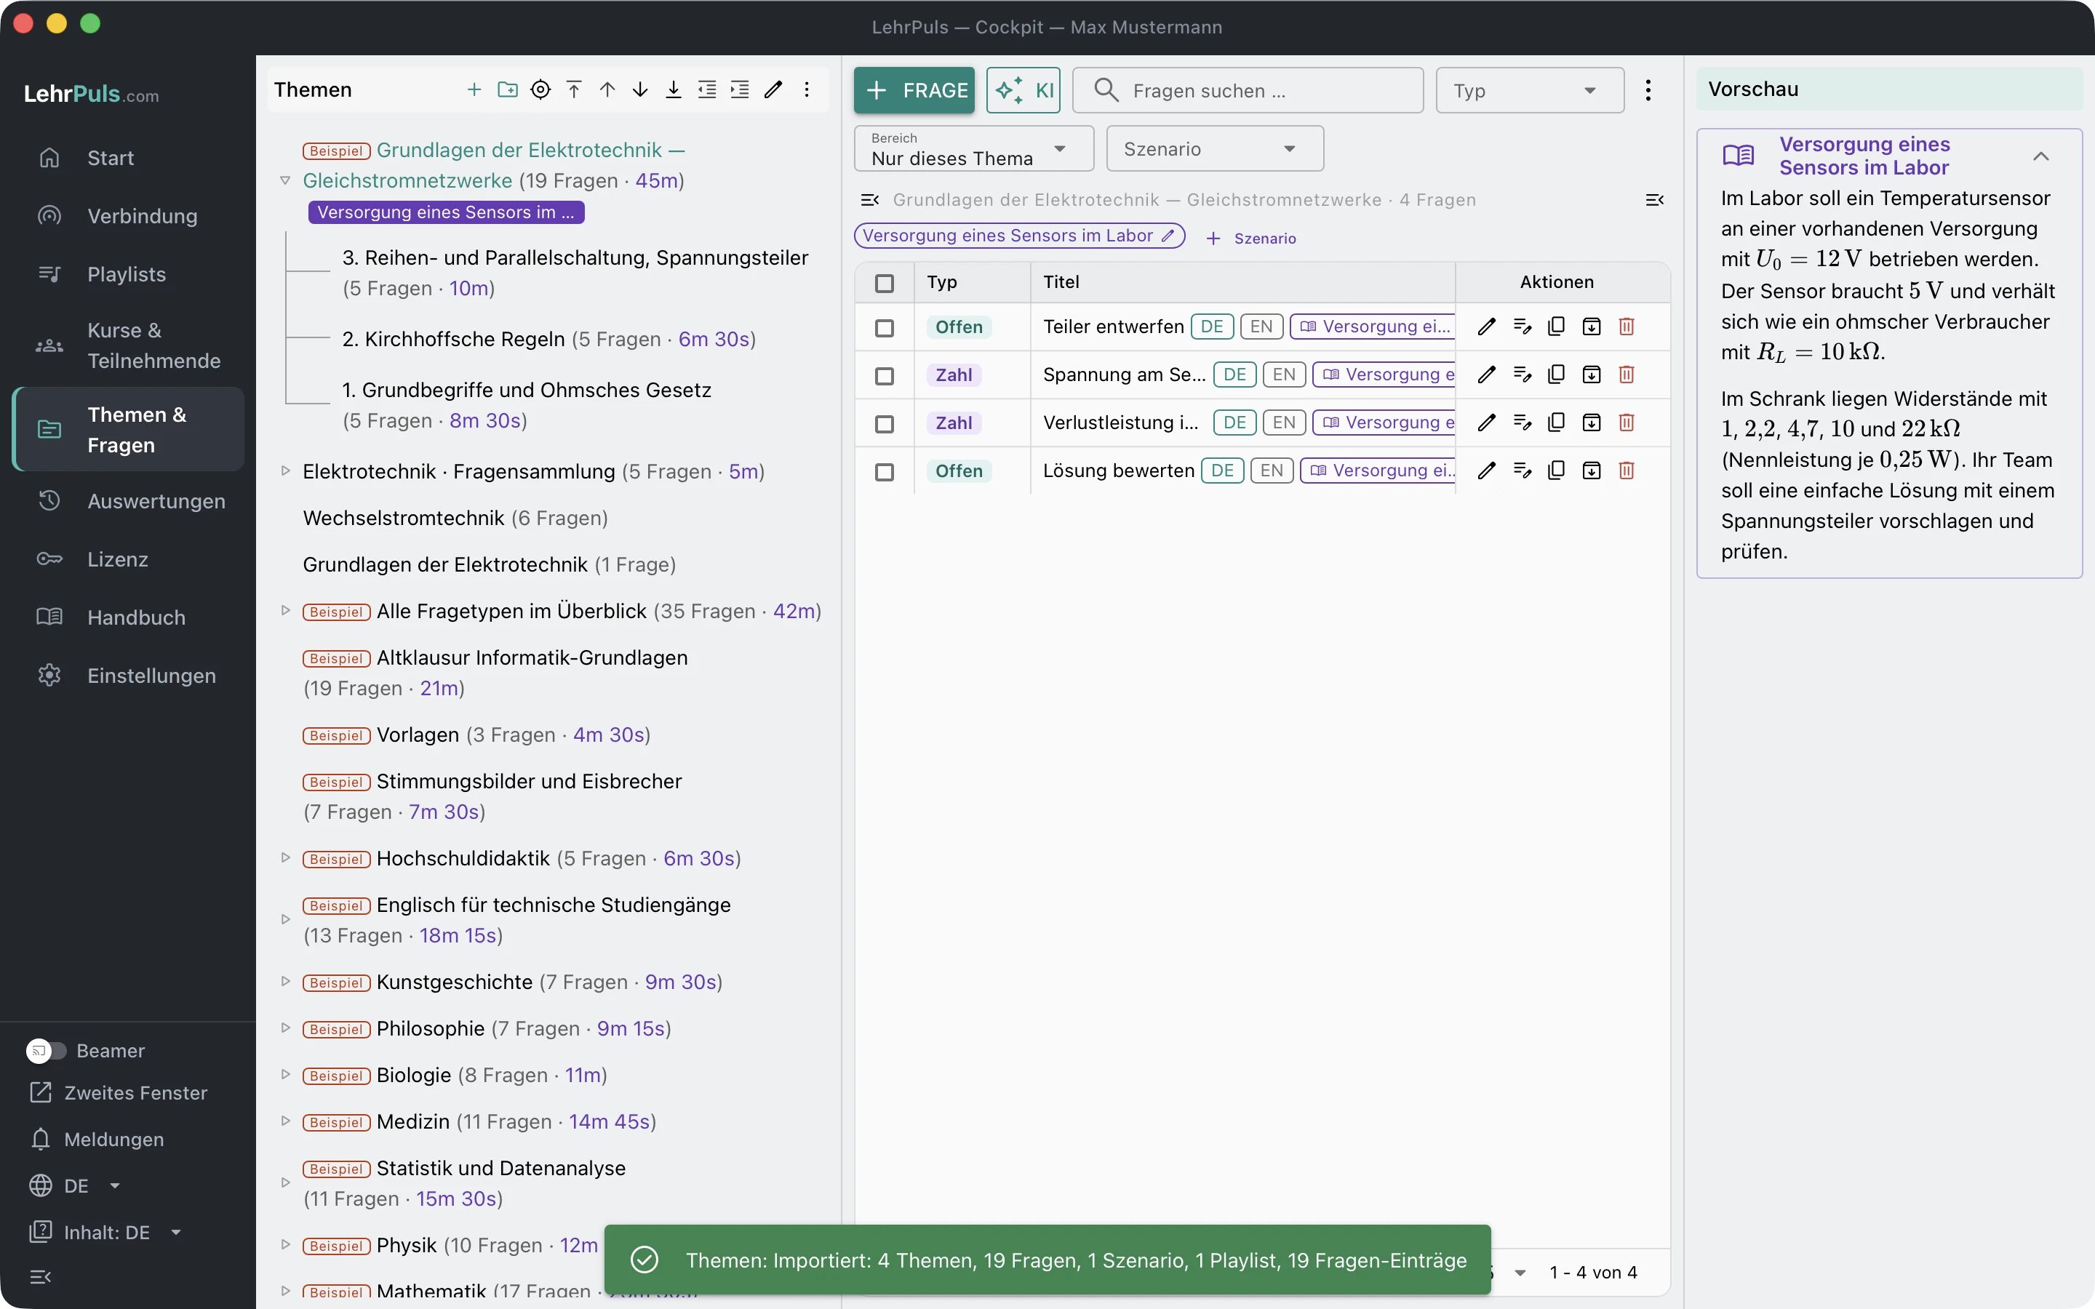Click the 'Fragen suchen' search field
Screen dimensions: 2095x1309
1248,90
